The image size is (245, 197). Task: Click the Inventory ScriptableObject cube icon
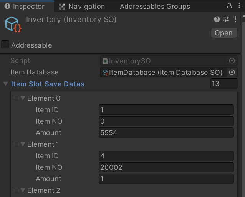(x=13, y=24)
